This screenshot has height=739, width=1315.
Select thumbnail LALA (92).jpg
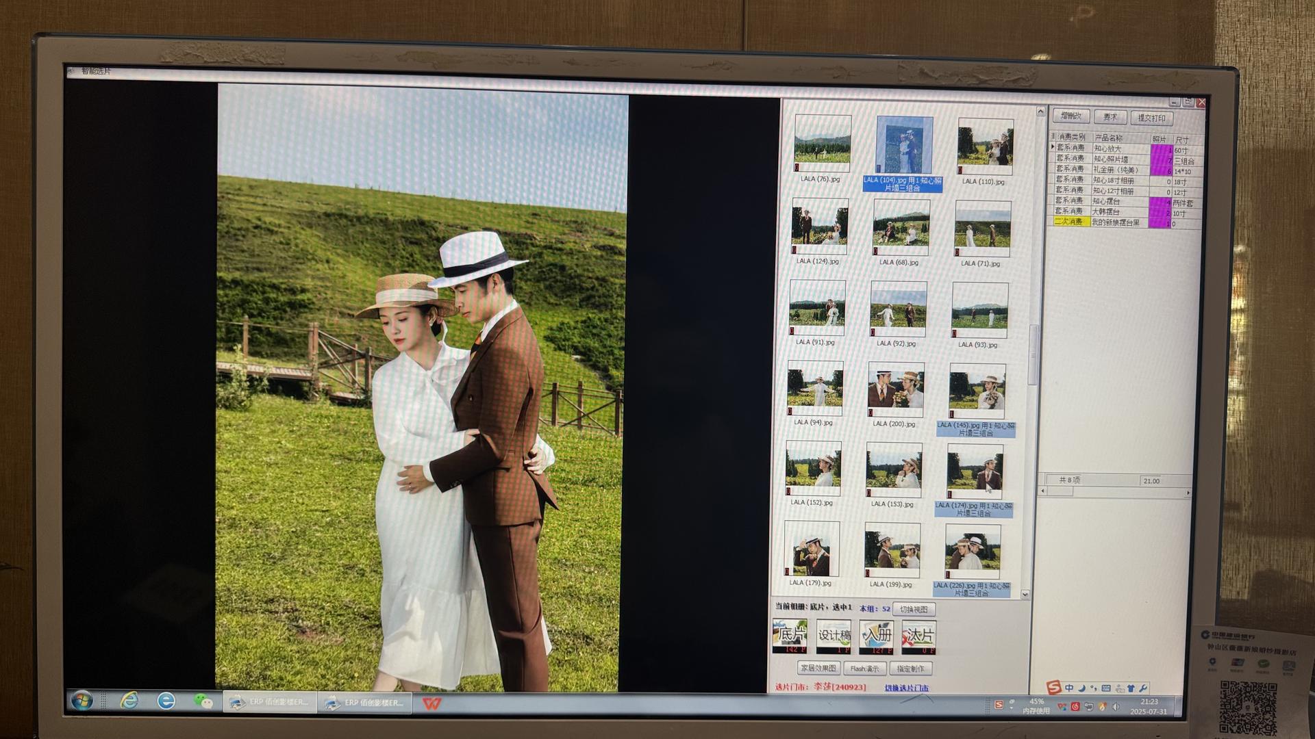899,309
